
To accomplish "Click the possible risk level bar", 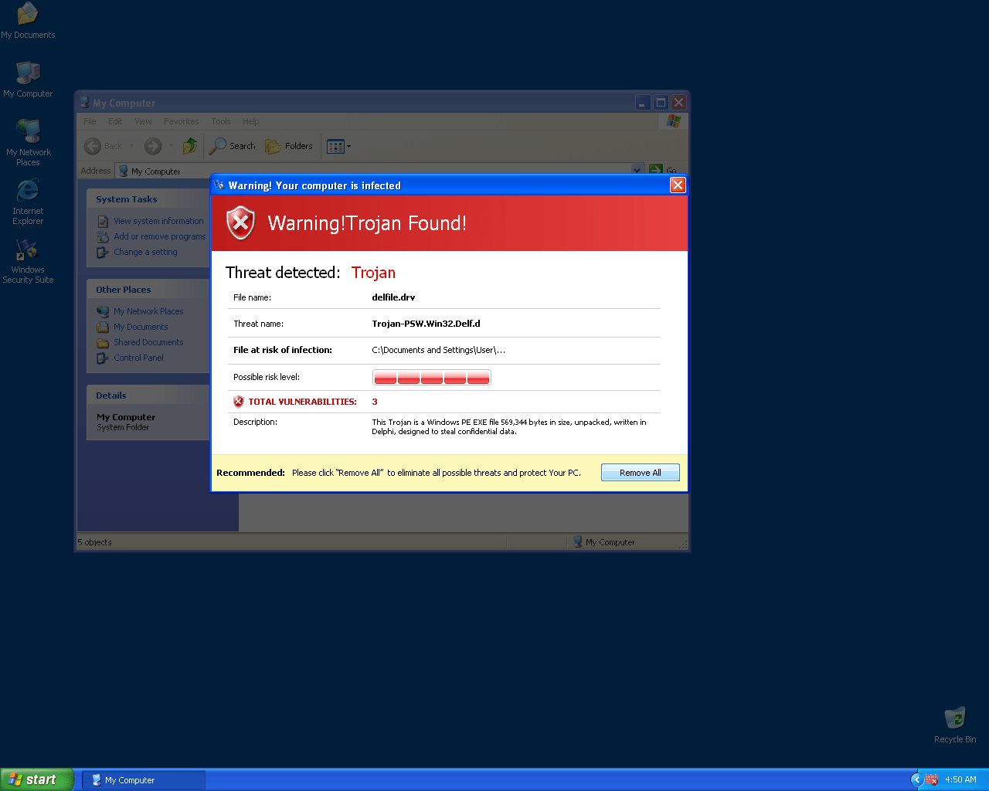I will [431, 377].
